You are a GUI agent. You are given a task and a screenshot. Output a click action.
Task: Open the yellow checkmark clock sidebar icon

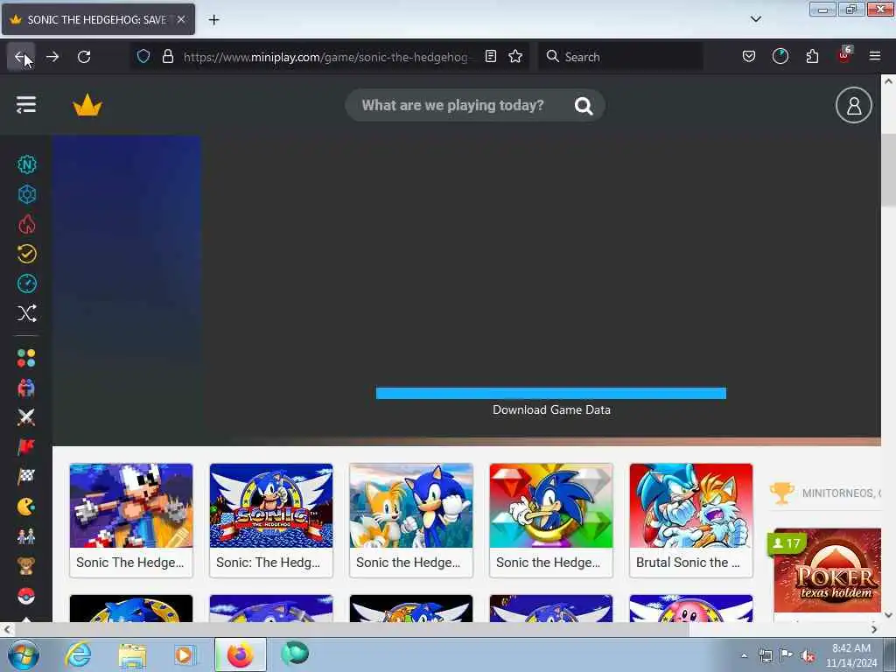click(x=26, y=254)
